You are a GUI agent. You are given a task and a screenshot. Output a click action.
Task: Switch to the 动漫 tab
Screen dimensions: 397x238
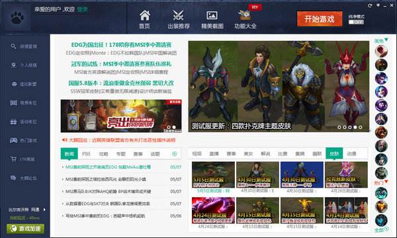pyautogui.click(x=351, y=153)
